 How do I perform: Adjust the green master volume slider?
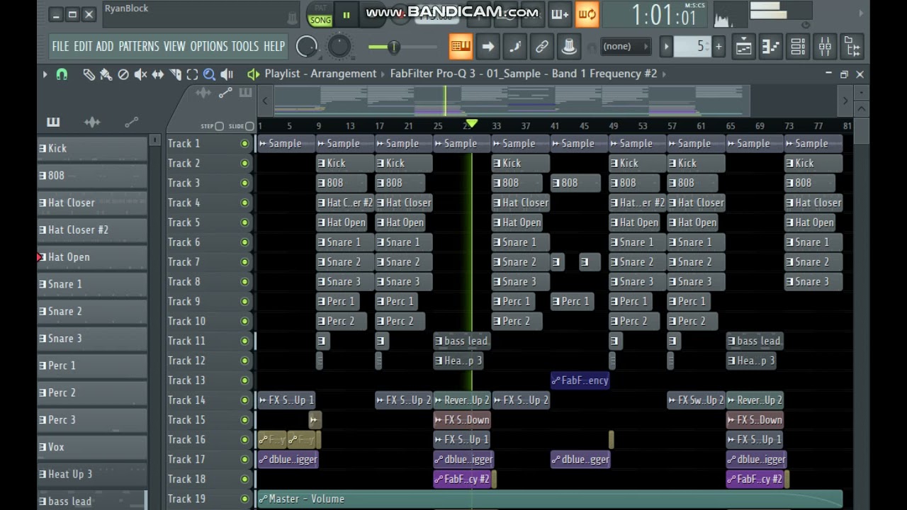tap(393, 47)
